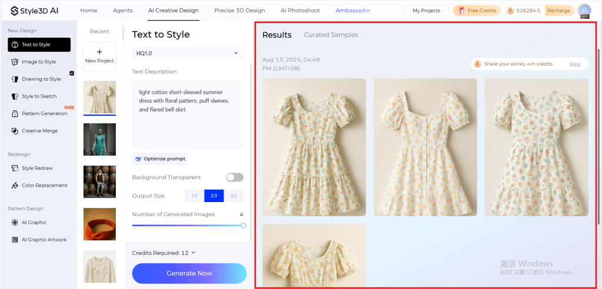
Task: Open the VIP user avatar
Action: coord(584,11)
